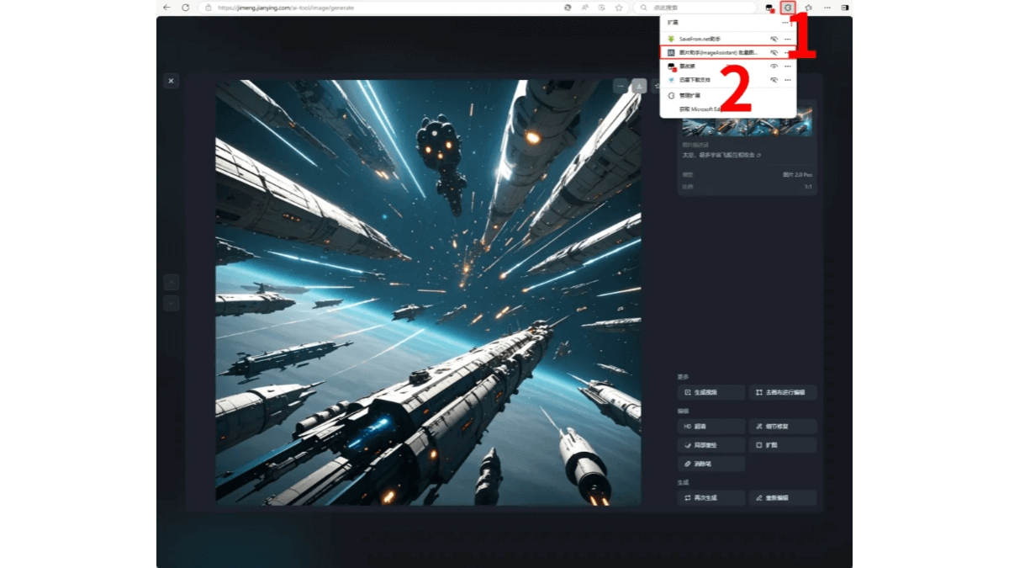Select the inpainting (局部重绘) tool
This screenshot has height=568, width=1009.
pos(711,445)
